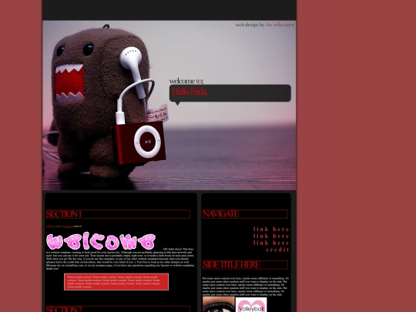Open the 'credit' navigation link
Image resolution: width=416 pixels, height=312 pixels.
pos(277,250)
